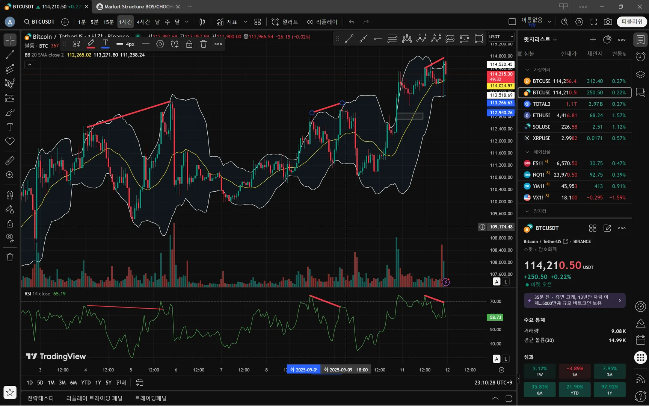
Task: Open the 전략테스터 tab
Action: (x=41, y=398)
